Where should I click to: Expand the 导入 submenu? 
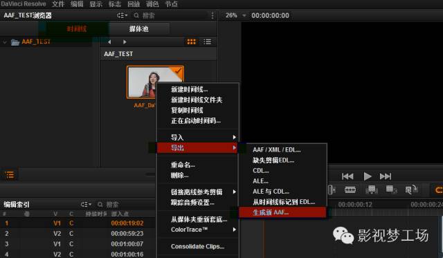[197, 137]
